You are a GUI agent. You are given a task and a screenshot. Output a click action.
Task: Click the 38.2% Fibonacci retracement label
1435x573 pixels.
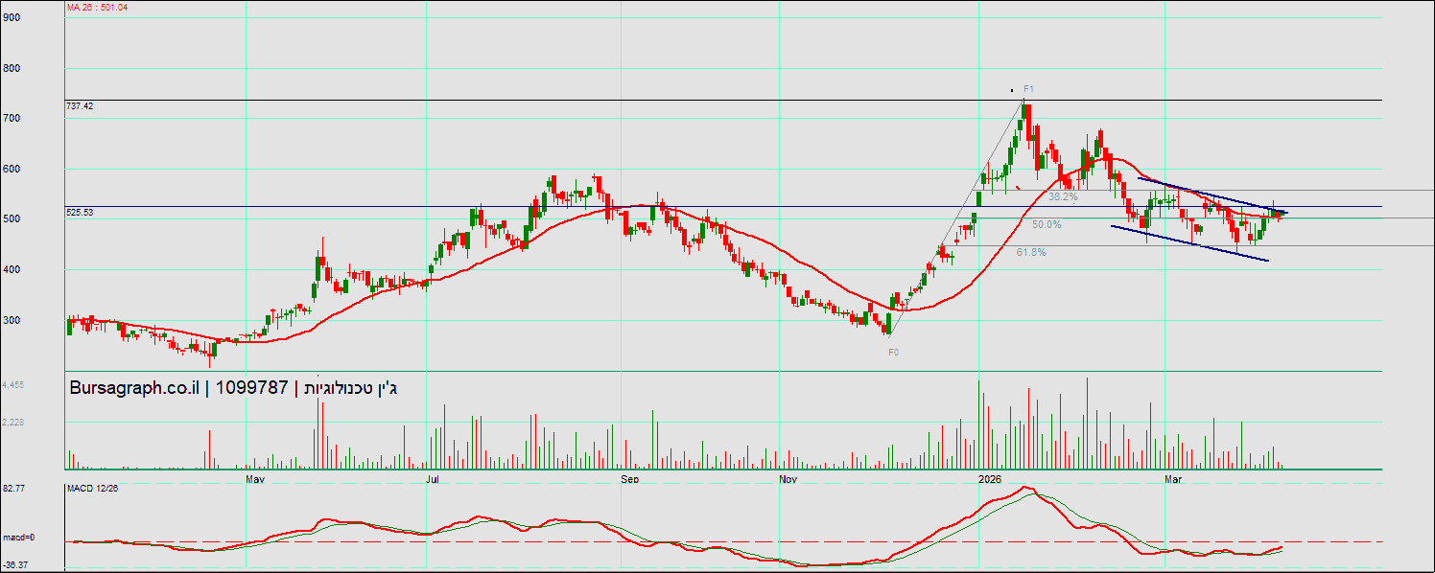point(1062,196)
